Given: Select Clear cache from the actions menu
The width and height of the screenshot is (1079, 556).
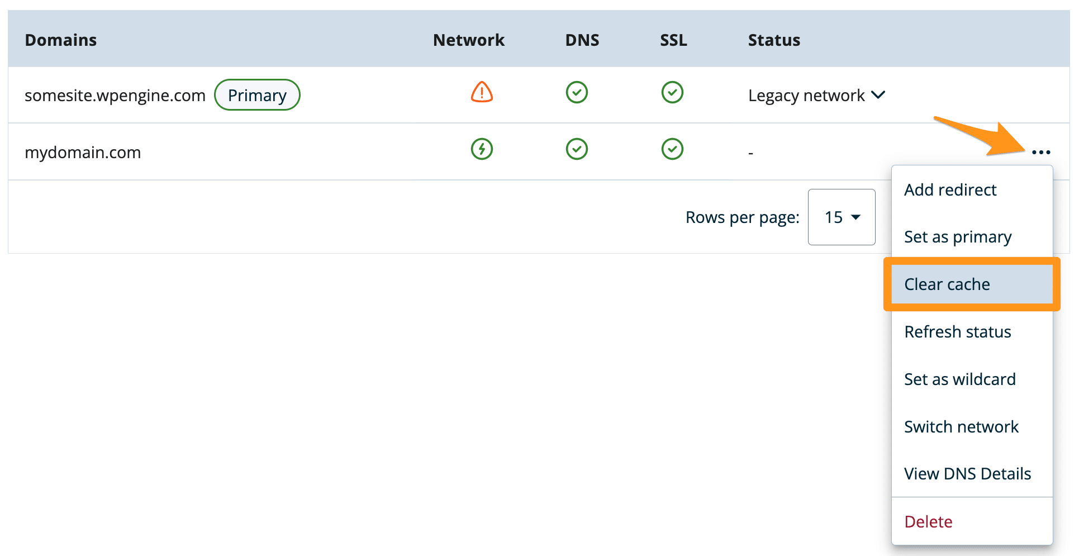Looking at the screenshot, I should pos(947,284).
